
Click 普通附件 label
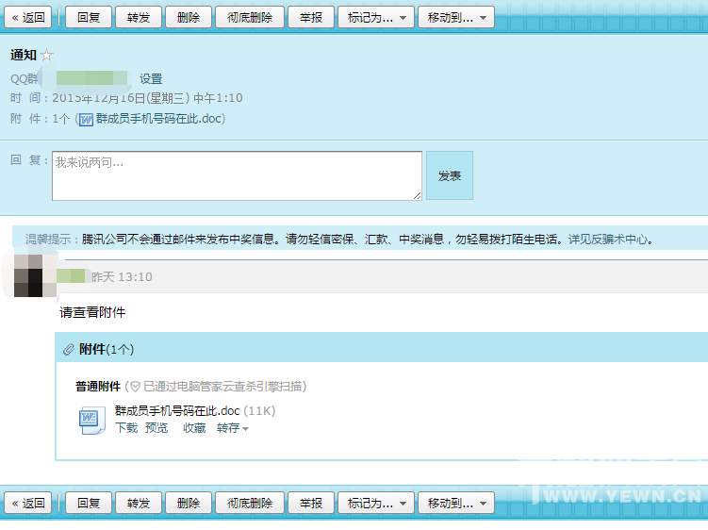coord(98,387)
